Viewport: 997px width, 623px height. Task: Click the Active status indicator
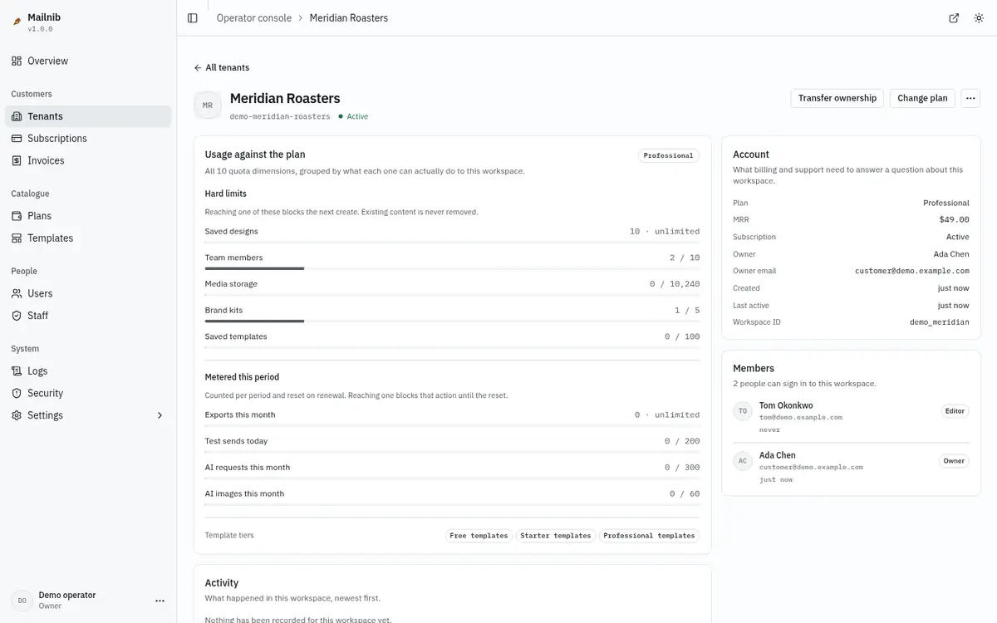tap(353, 117)
